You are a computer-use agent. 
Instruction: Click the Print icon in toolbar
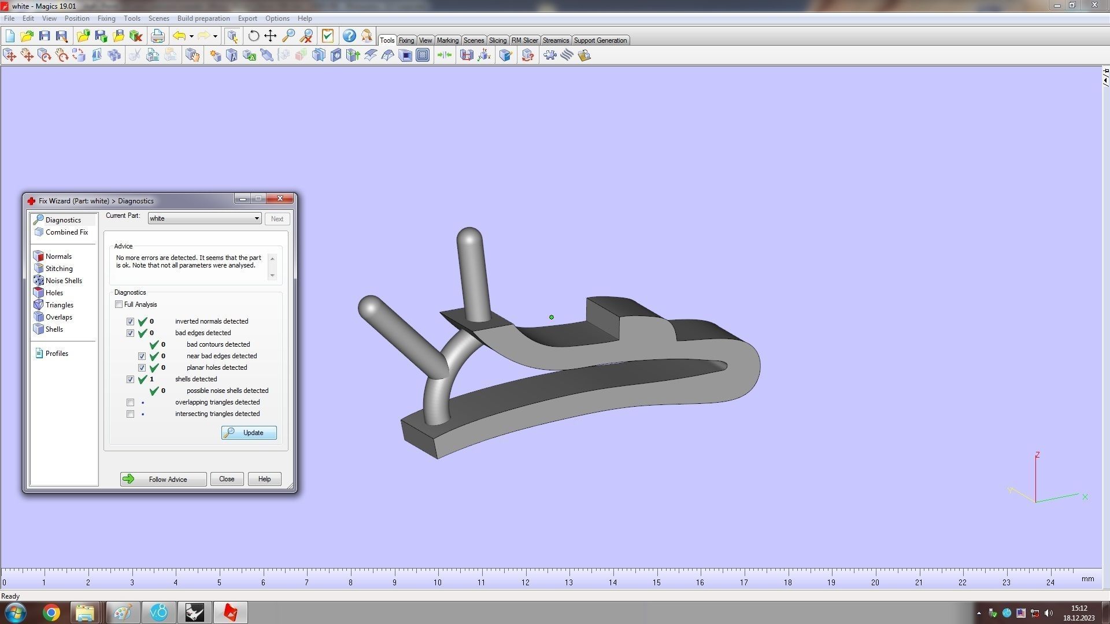pyautogui.click(x=157, y=36)
